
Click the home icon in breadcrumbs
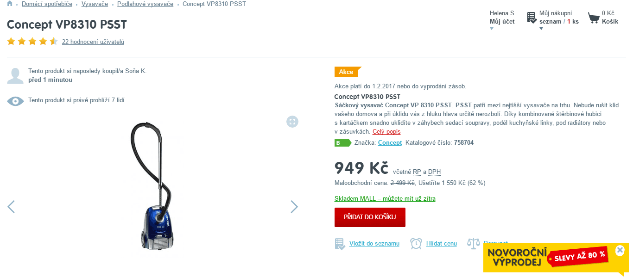[10, 4]
